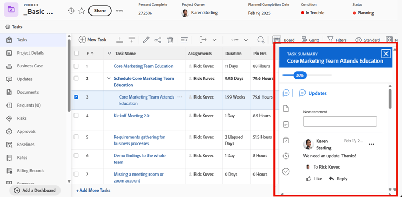Open the stopwatch hours icon in summary panel
Screen dimensions: 402x197
286,156
